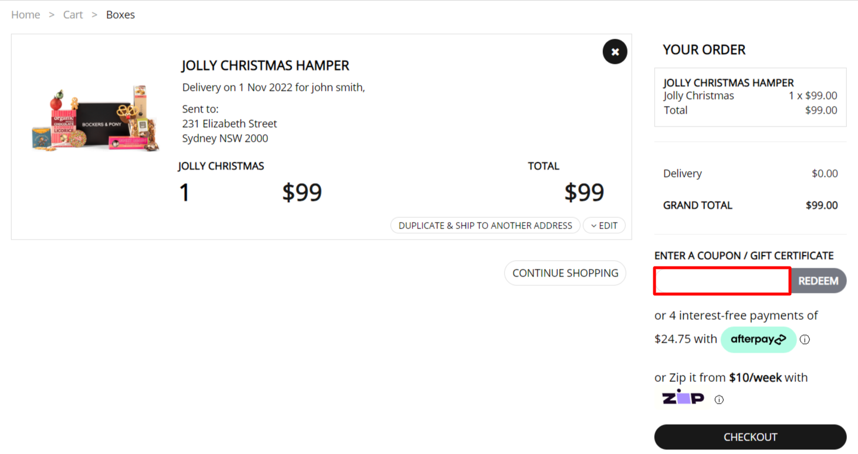Proceed with the Checkout button

(750, 437)
